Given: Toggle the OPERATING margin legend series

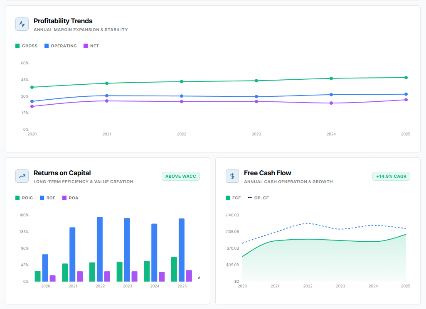Looking at the screenshot, I should coord(60,46).
